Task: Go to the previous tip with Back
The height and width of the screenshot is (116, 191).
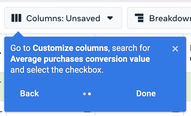Action: tap(29, 94)
